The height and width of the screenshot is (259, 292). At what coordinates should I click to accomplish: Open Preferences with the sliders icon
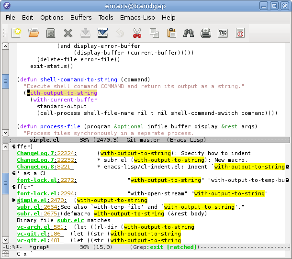(223, 33)
